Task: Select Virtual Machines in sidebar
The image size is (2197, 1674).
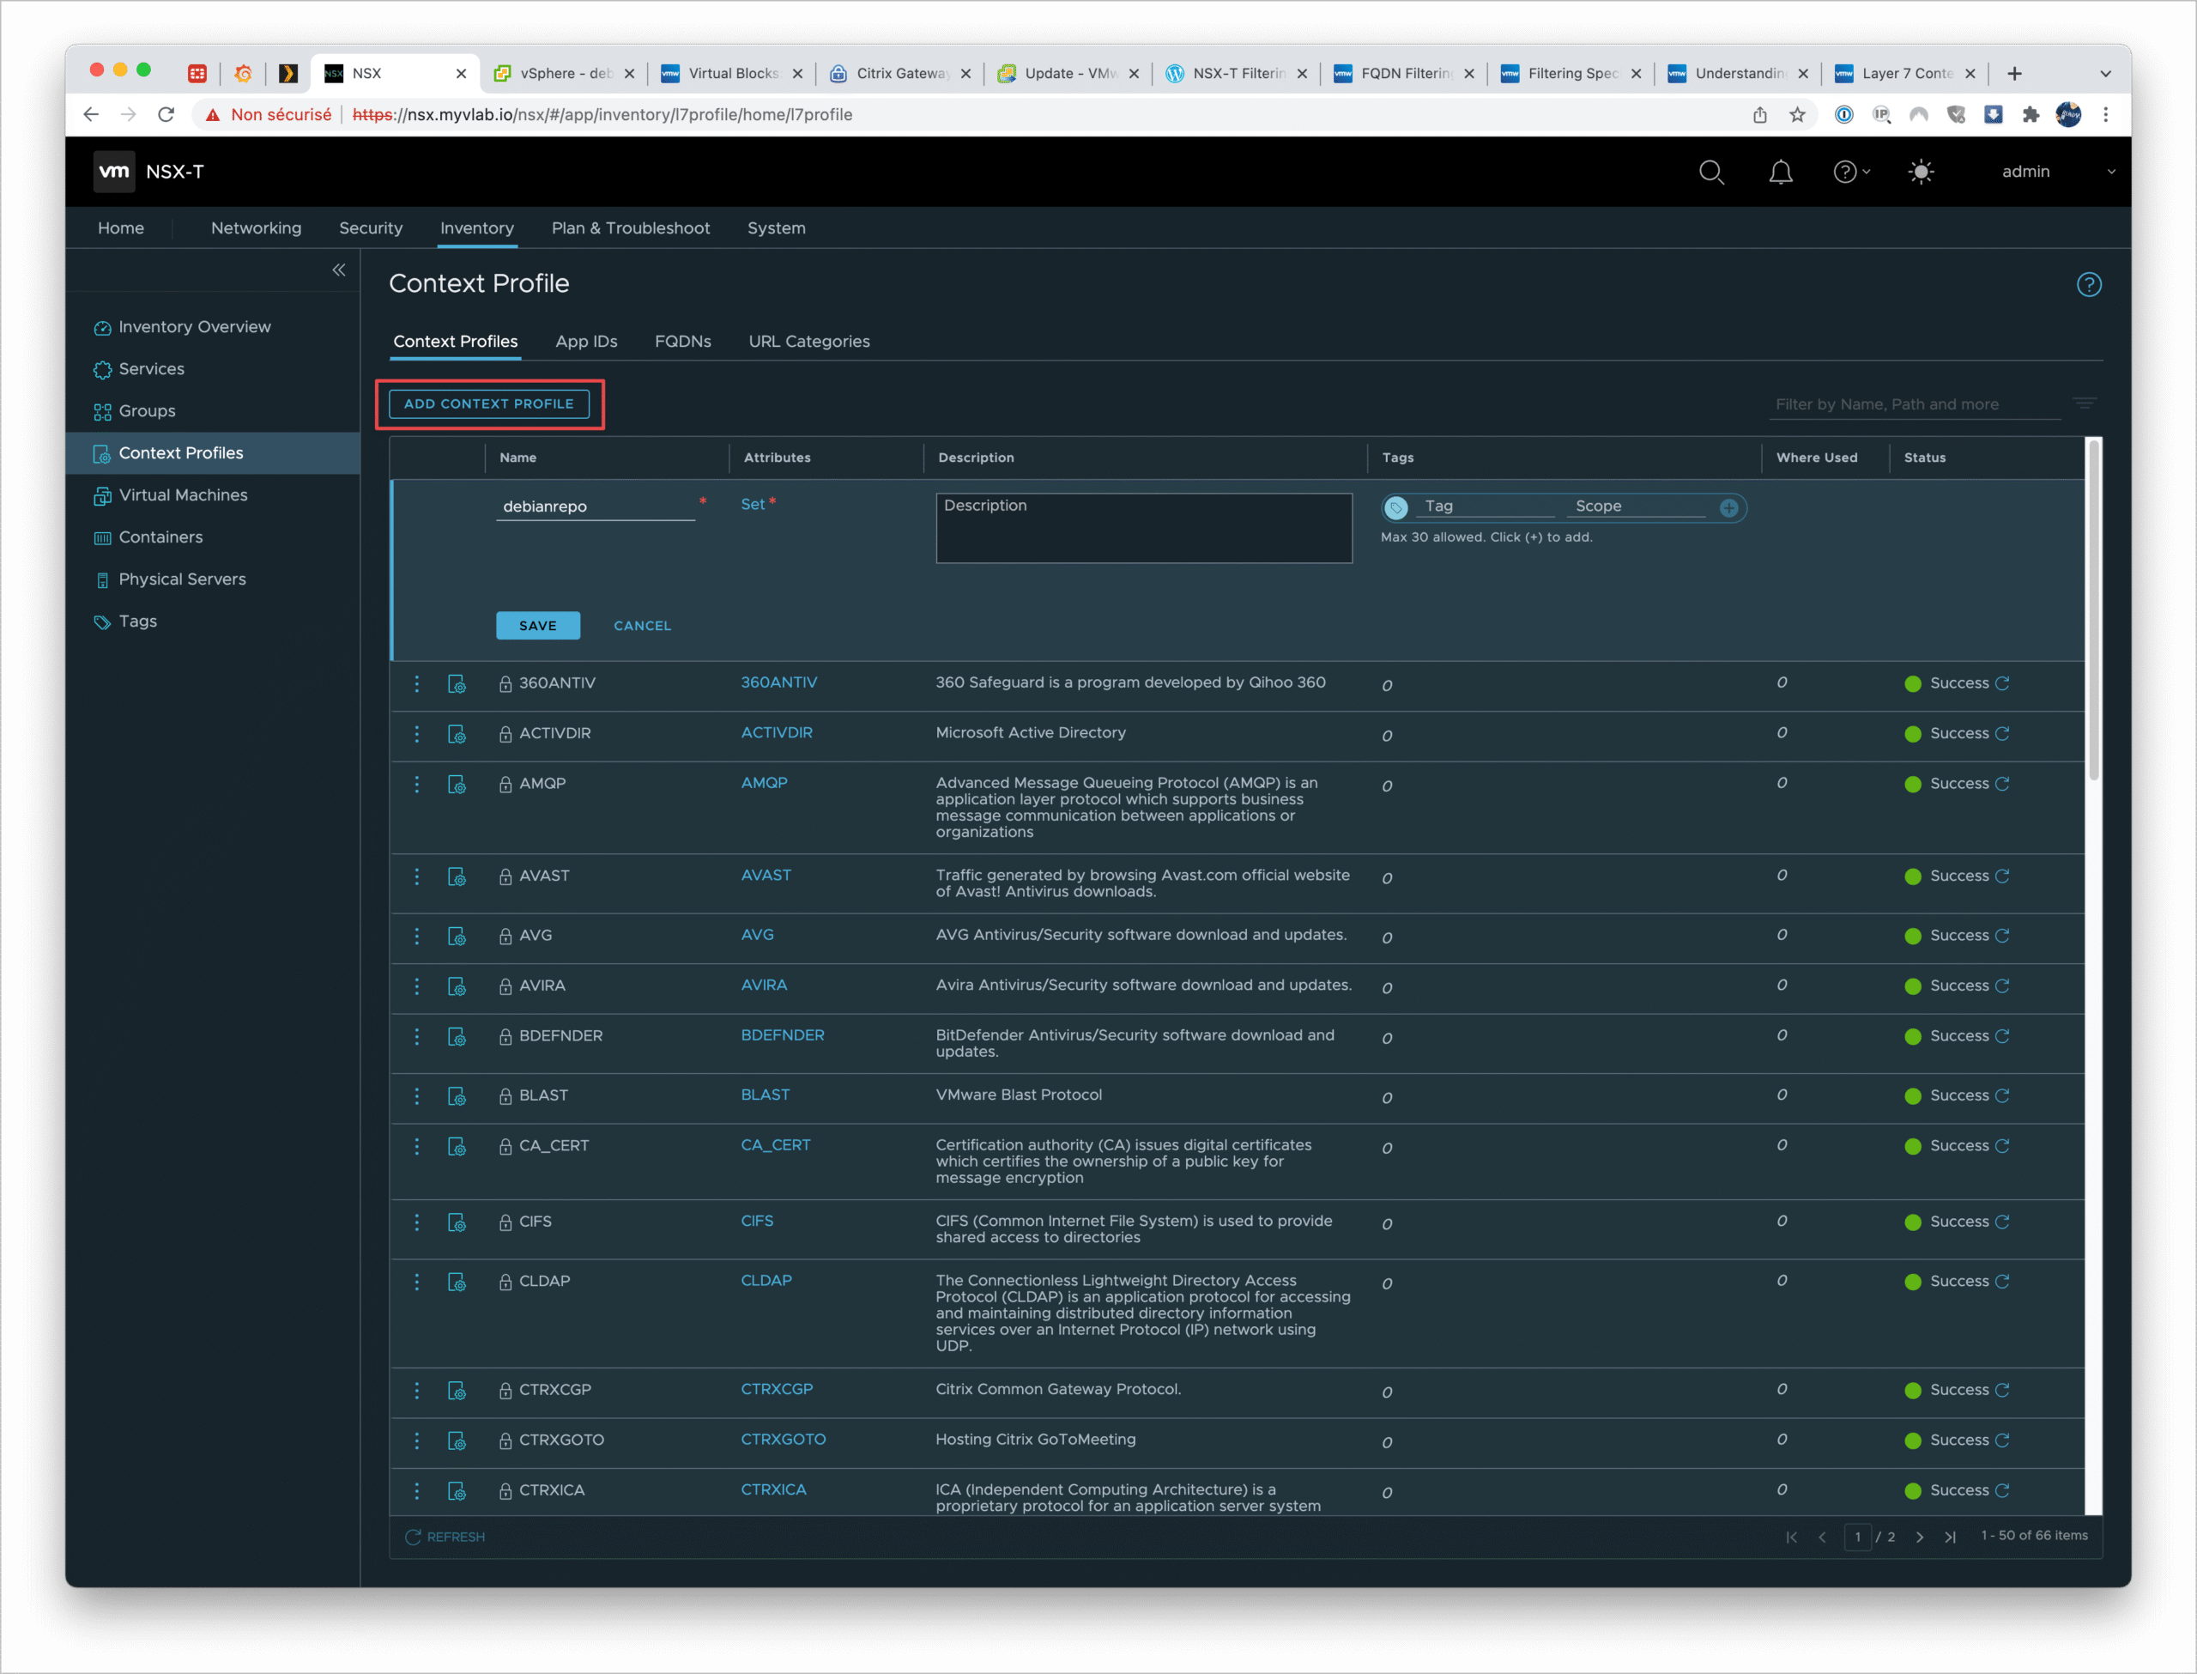Action: tap(182, 495)
